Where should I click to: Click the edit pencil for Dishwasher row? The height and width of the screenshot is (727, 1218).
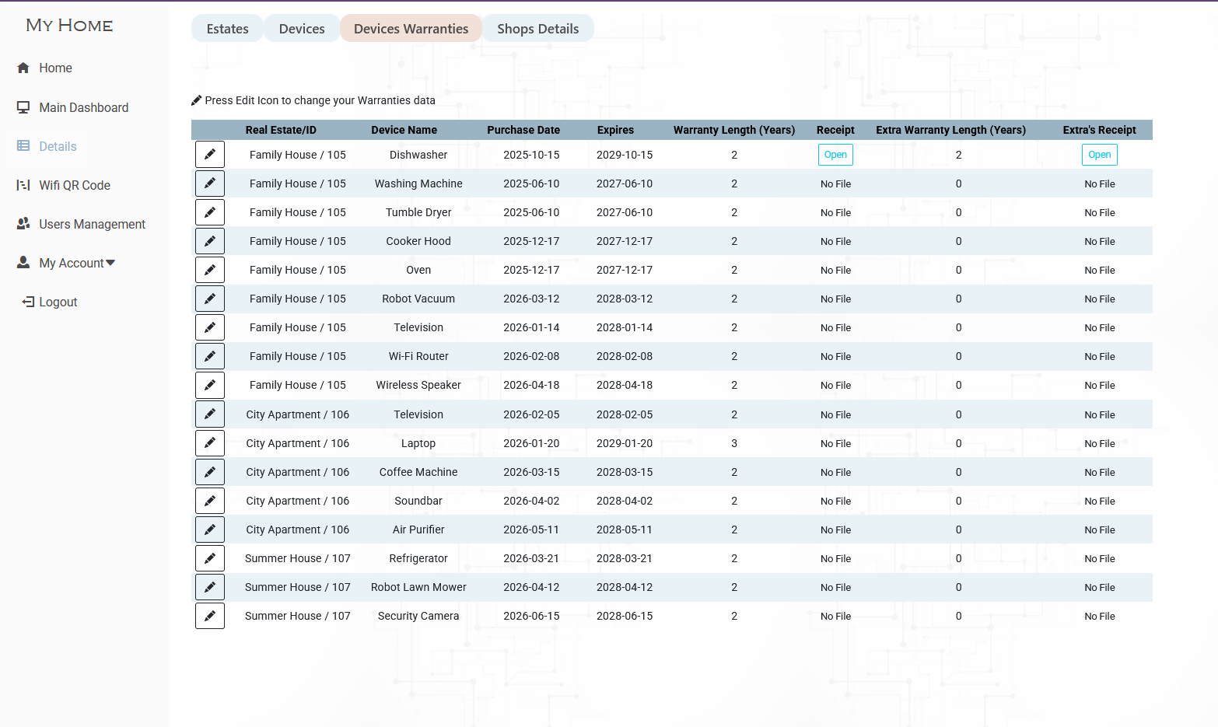210,155
